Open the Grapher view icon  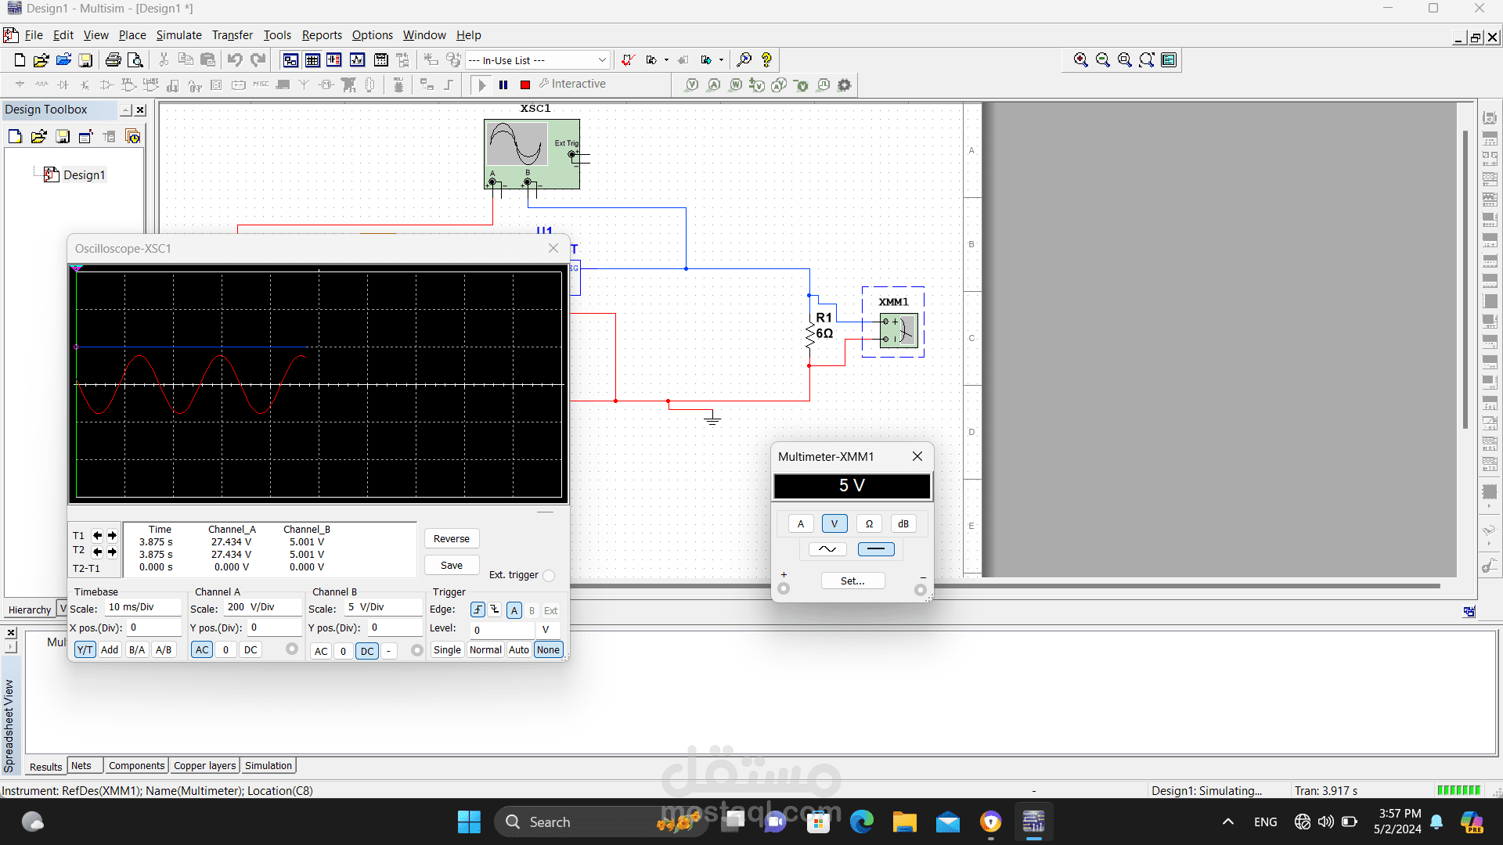pos(358,59)
